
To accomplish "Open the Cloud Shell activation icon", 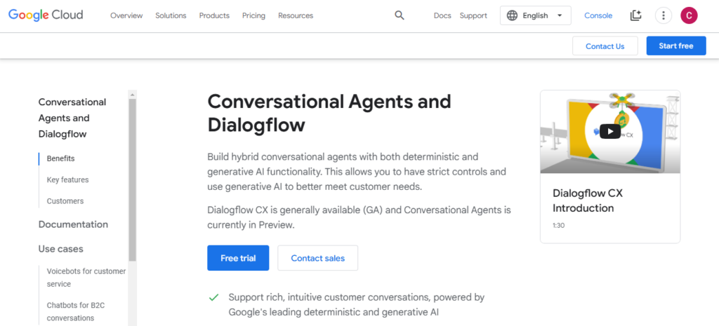I will coord(635,15).
